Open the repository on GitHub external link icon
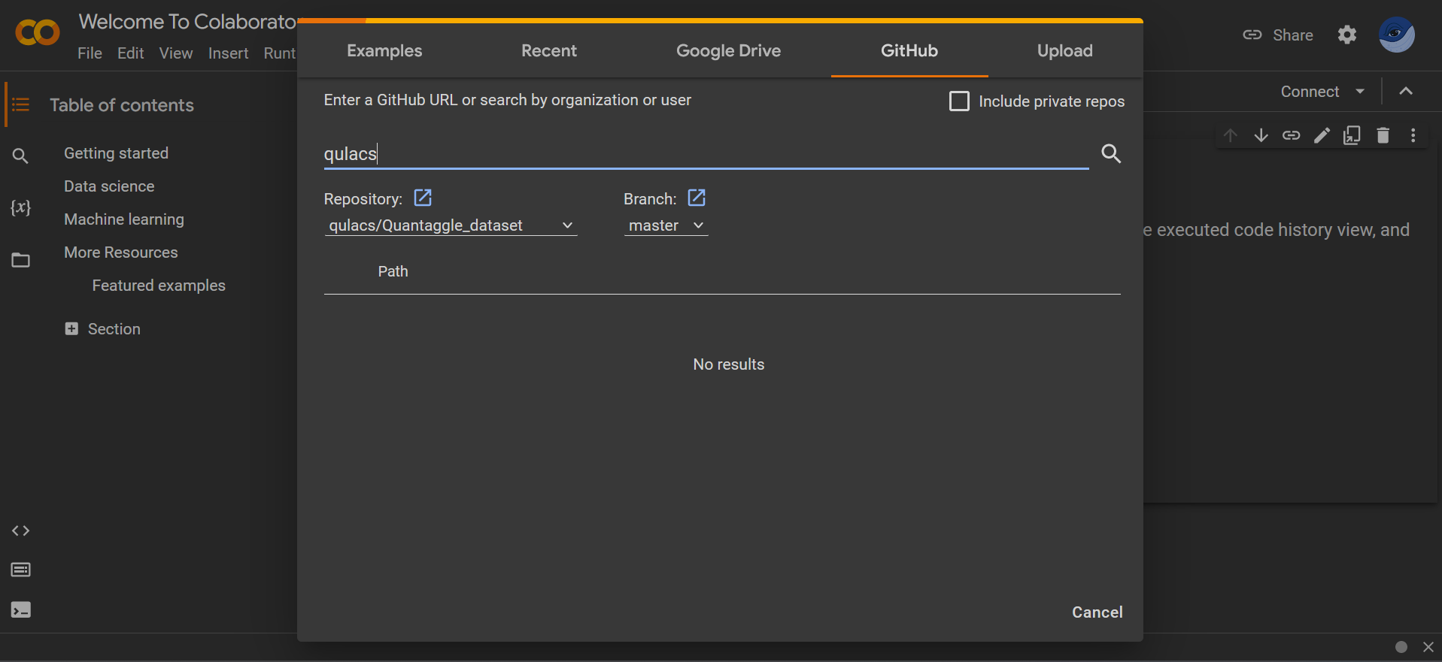Screen dimensions: 1442x662 423,198
